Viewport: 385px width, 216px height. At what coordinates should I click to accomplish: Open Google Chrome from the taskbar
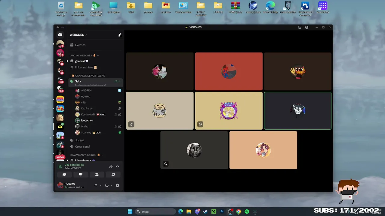(x=239, y=211)
